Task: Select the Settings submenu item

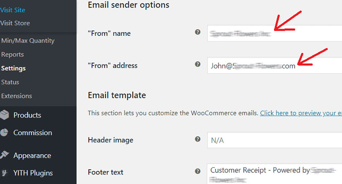Action: [13, 68]
